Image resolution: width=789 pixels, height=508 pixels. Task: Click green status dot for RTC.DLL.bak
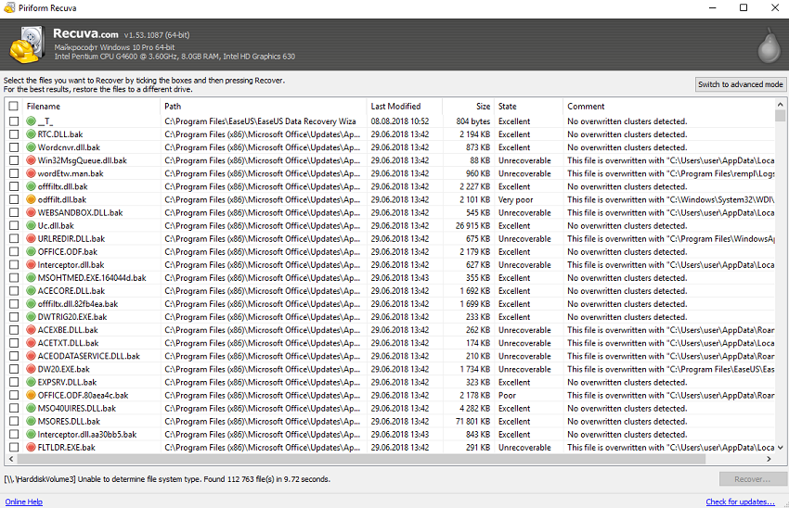point(32,134)
